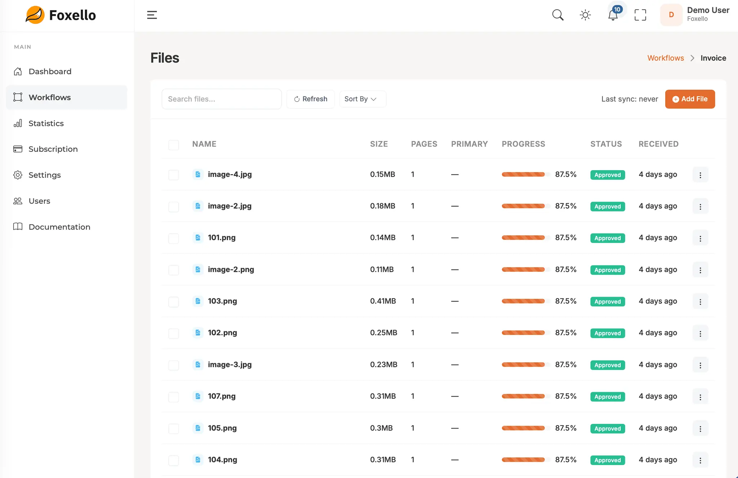
Task: Open the Sort By dropdown
Action: coord(363,99)
